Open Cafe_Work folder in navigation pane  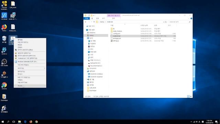[x=92, y=88]
